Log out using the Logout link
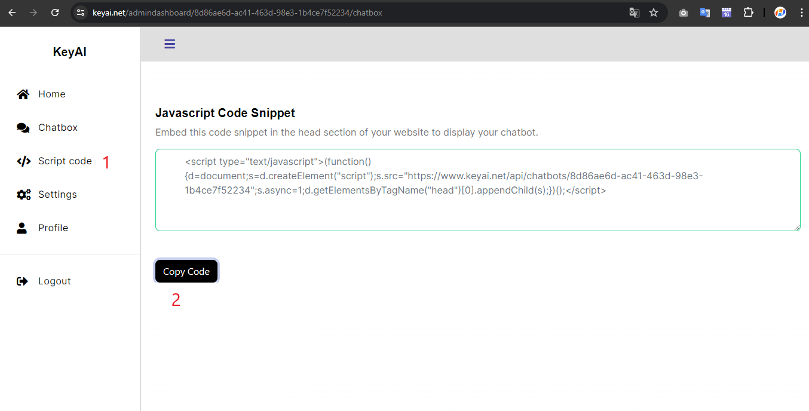Image resolution: width=809 pixels, height=411 pixels. pyautogui.click(x=54, y=281)
